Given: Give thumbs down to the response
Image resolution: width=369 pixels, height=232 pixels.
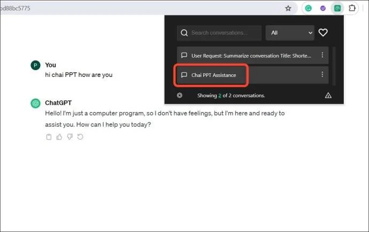Looking at the screenshot, I should [70, 137].
